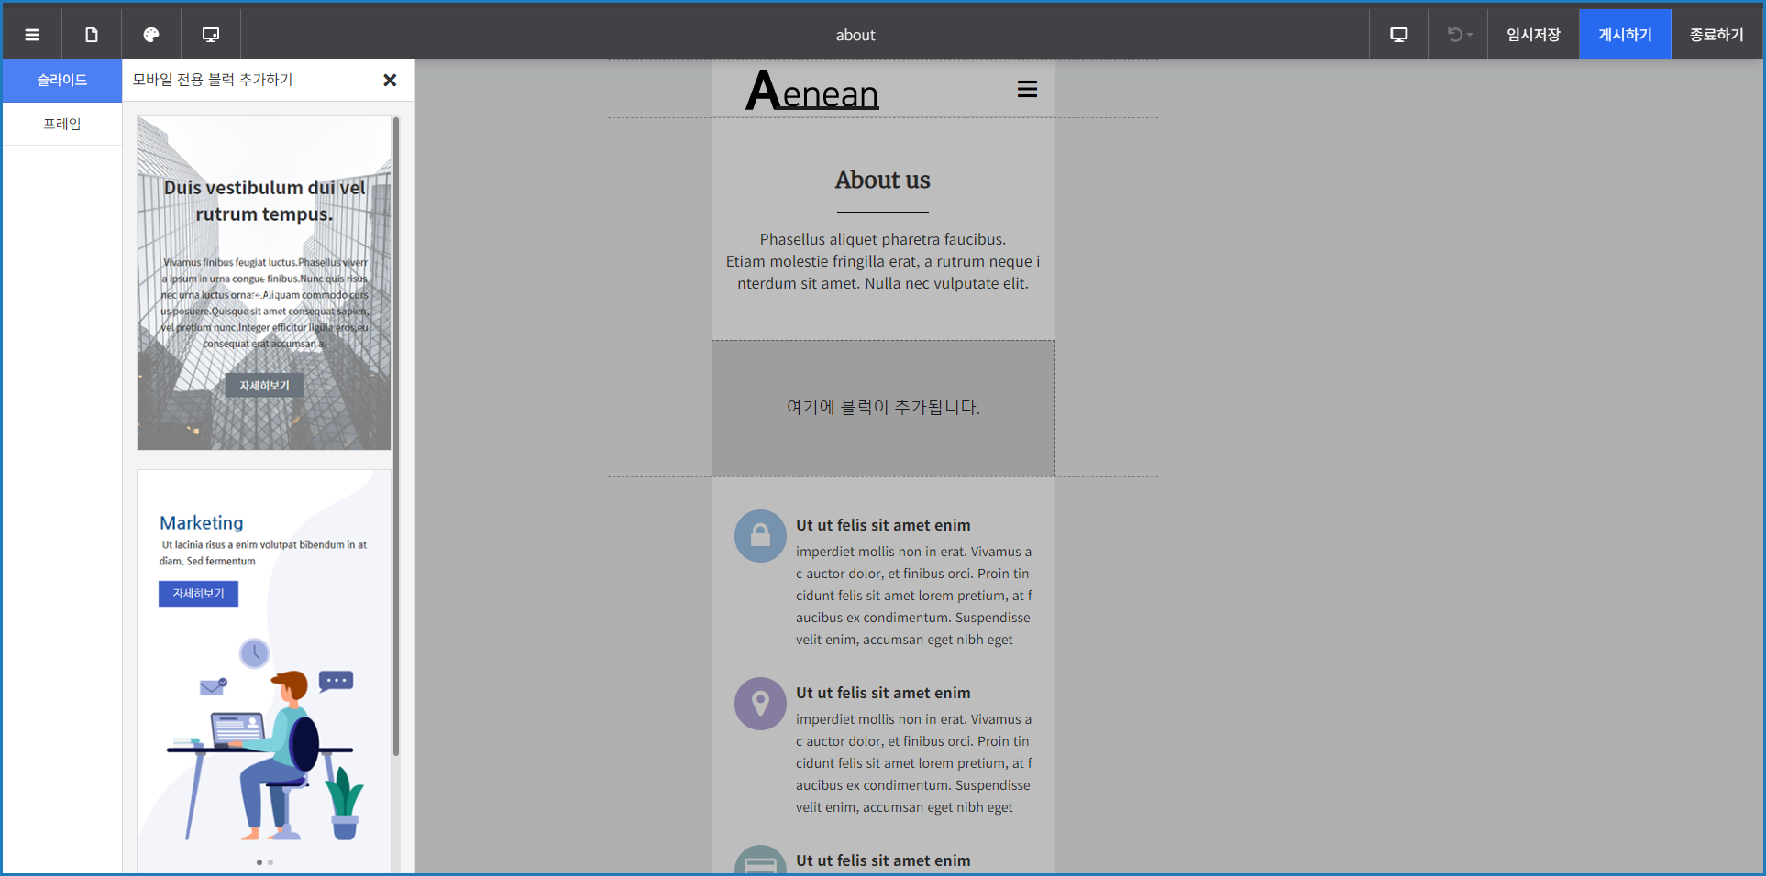
Task: Select the 슬라이드 tab
Action: tap(62, 81)
